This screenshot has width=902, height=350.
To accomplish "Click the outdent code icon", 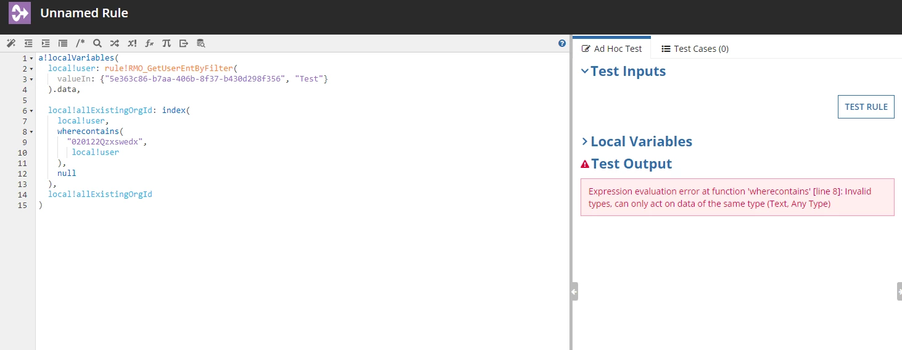I will pyautogui.click(x=28, y=43).
